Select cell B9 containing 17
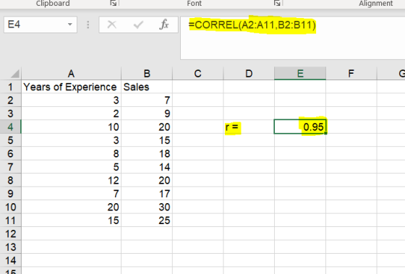Image resolution: width=405 pixels, height=274 pixels. click(147, 194)
